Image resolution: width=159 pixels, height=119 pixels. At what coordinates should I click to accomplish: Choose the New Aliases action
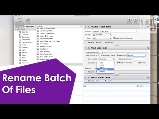44,44
